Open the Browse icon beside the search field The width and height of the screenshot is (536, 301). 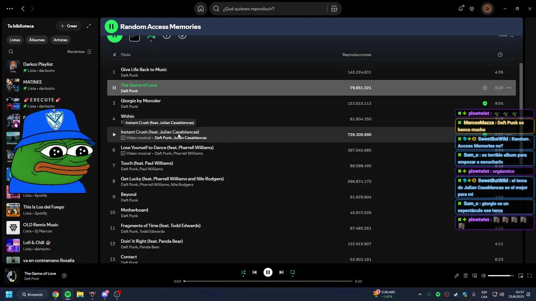coord(334,8)
